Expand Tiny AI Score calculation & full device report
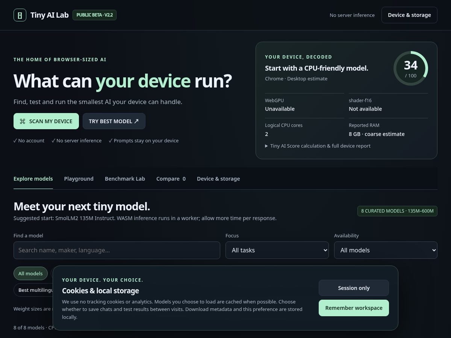The image size is (451, 338). [318, 146]
